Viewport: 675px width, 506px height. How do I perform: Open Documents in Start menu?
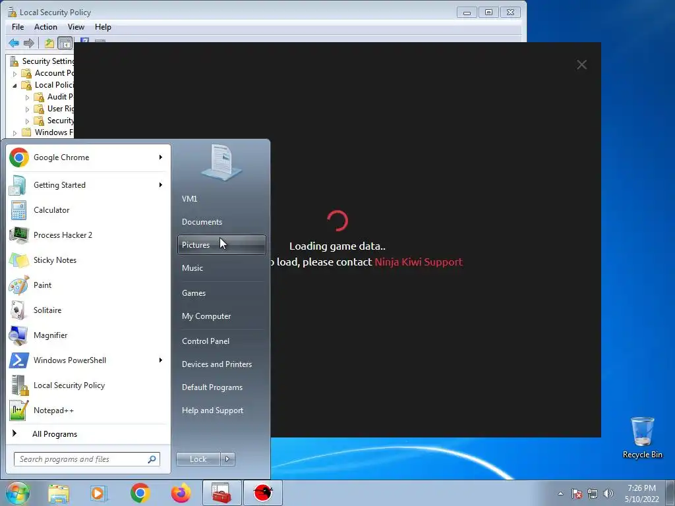tap(221, 222)
